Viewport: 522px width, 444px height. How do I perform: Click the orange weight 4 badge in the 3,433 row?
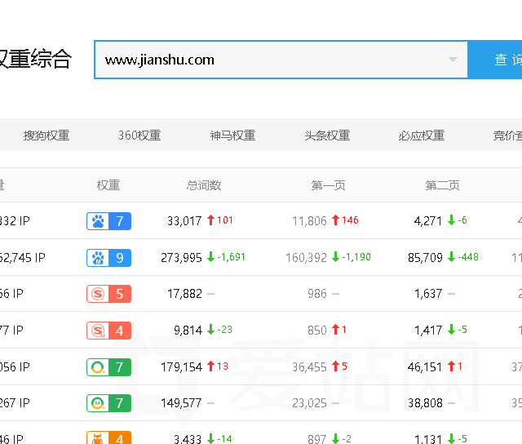(x=108, y=438)
